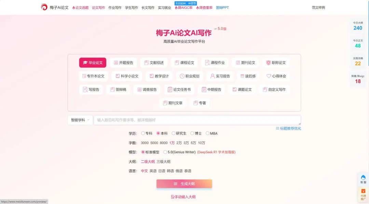
Task: Click the 手动输入大纲 link
Action: coord(183,197)
